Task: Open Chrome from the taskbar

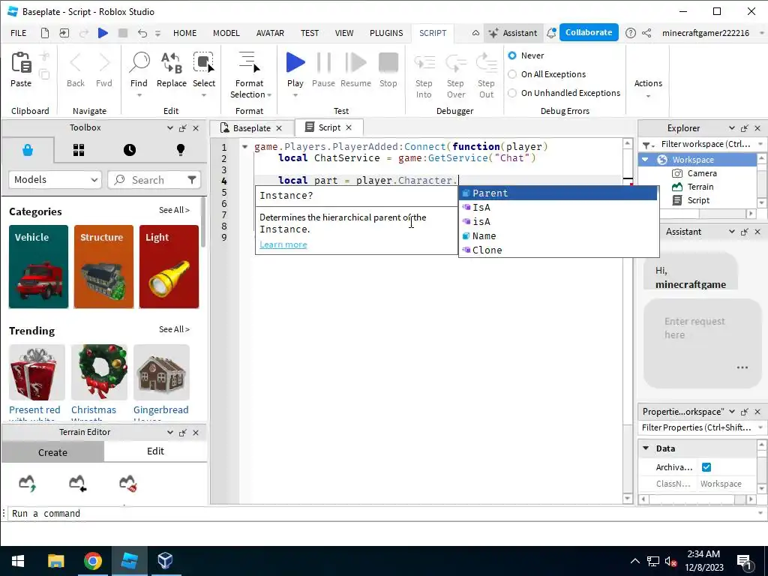Action: click(92, 561)
